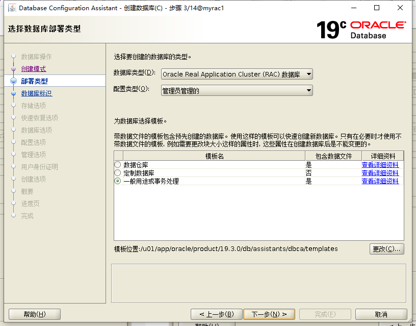Click the template location path text

click(x=226, y=249)
